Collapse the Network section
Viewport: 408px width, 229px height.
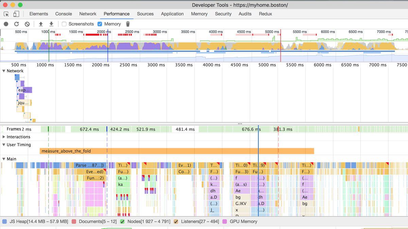pos(4,71)
